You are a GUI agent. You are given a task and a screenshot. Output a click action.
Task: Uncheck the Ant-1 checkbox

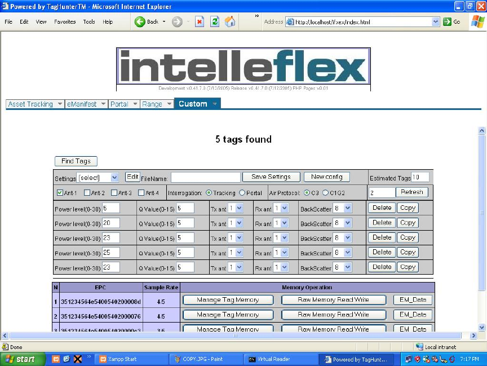pyautogui.click(x=60, y=193)
